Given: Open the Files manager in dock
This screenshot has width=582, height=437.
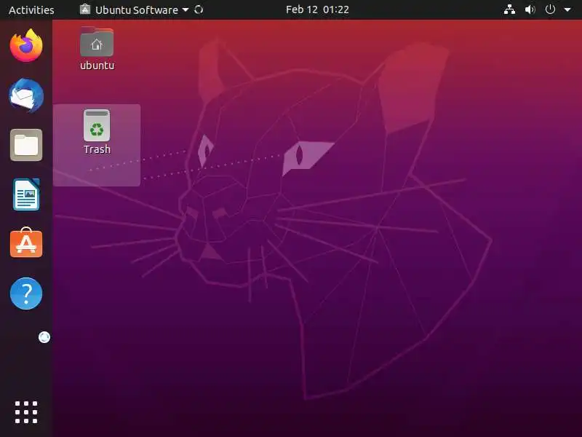Looking at the screenshot, I should (x=26, y=145).
